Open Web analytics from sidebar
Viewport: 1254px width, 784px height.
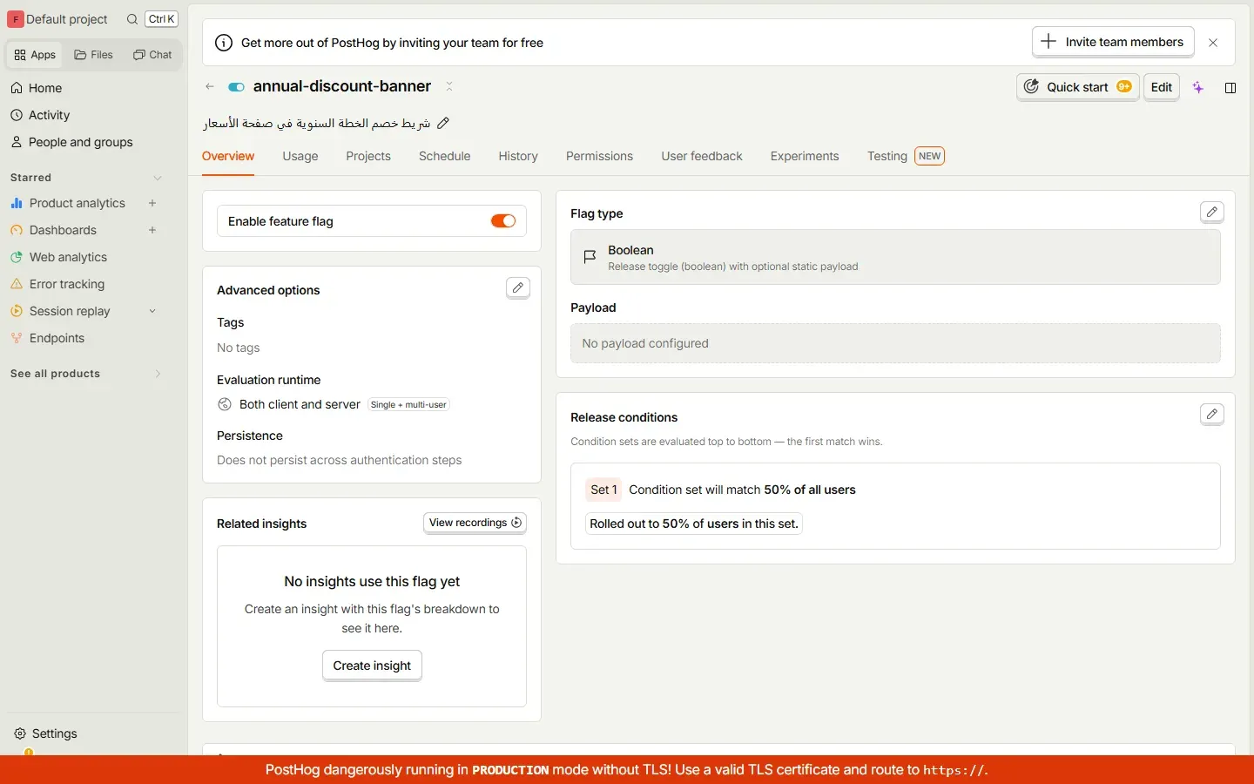[x=68, y=257]
